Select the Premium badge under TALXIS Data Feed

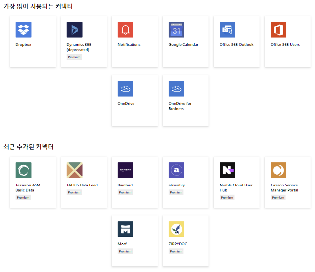click(74, 192)
